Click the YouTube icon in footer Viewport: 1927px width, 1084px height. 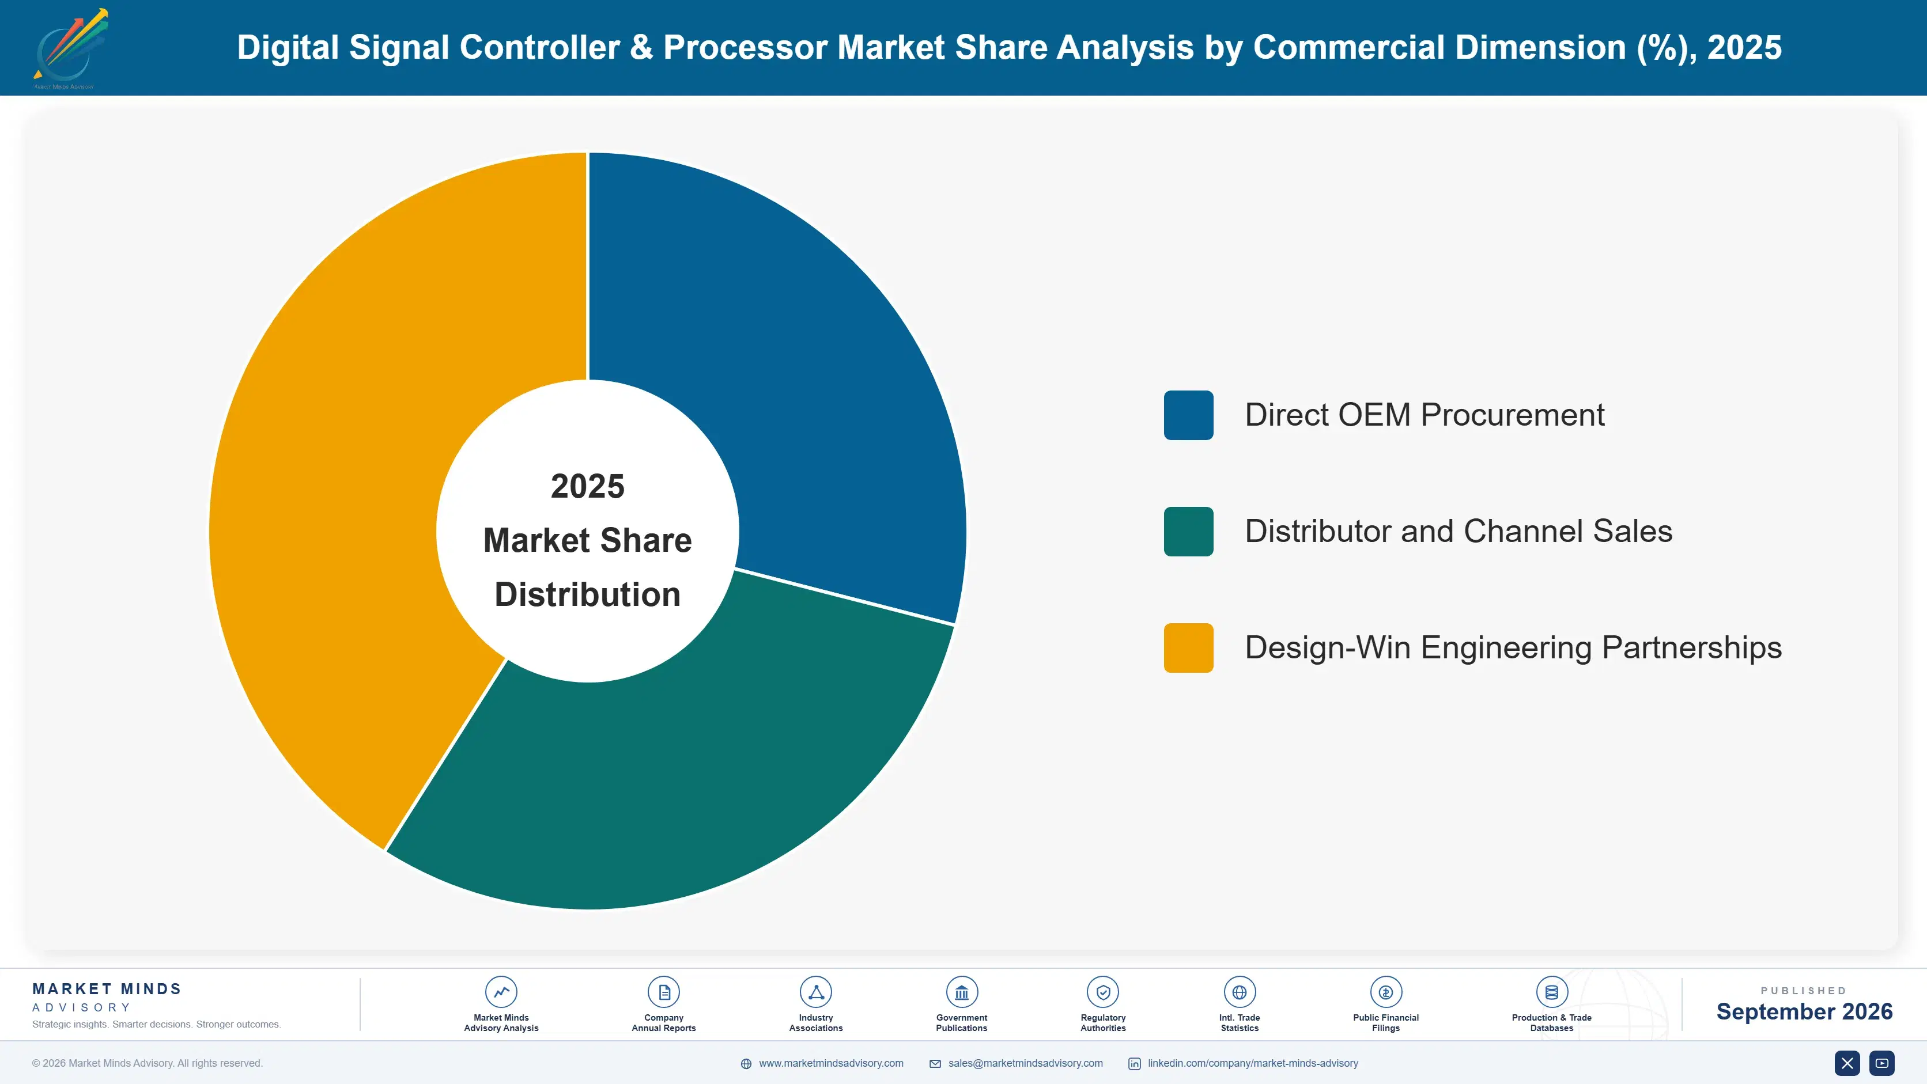coord(1882,1063)
